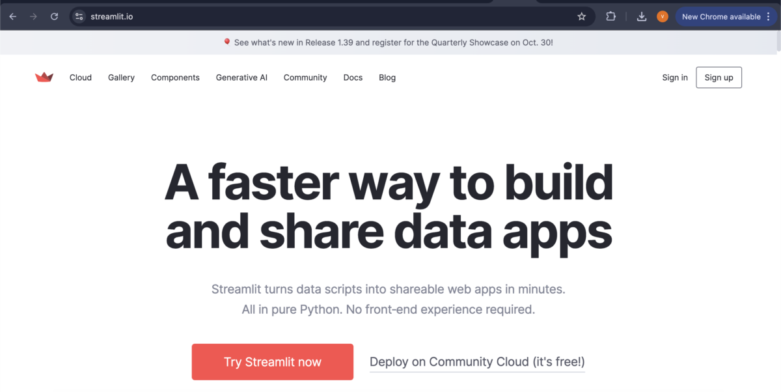Open Community in navigation
781x392 pixels.
pos(305,77)
